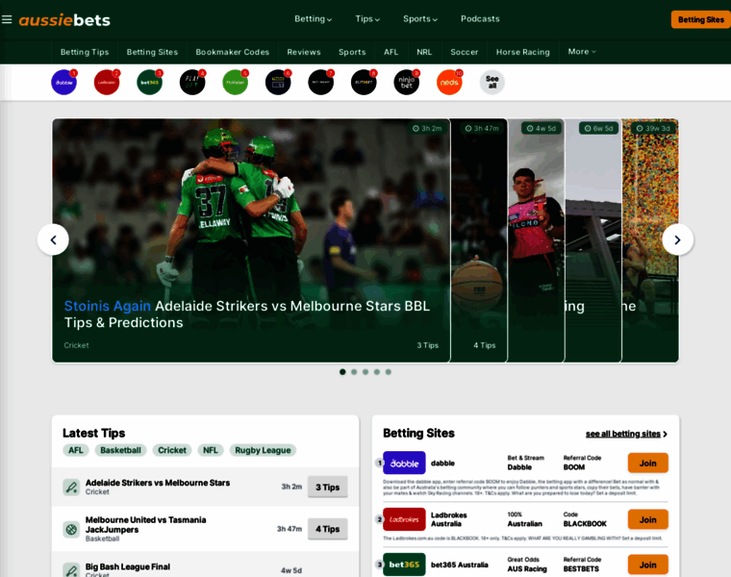Expand the Betting dropdown menu
Image resolution: width=731 pixels, height=577 pixels.
click(x=314, y=19)
